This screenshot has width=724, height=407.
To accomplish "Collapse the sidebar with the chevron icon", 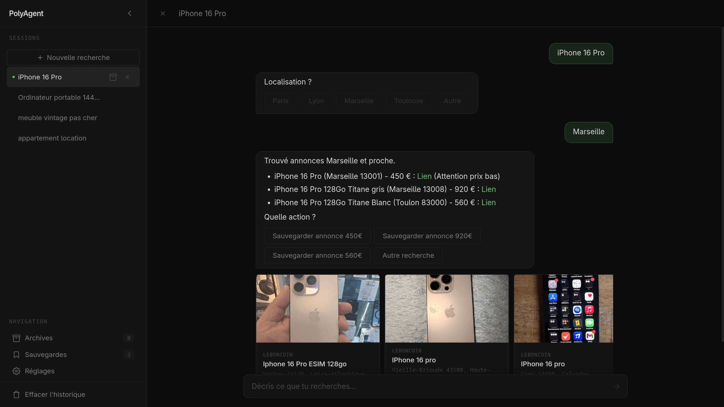I will pos(130,13).
